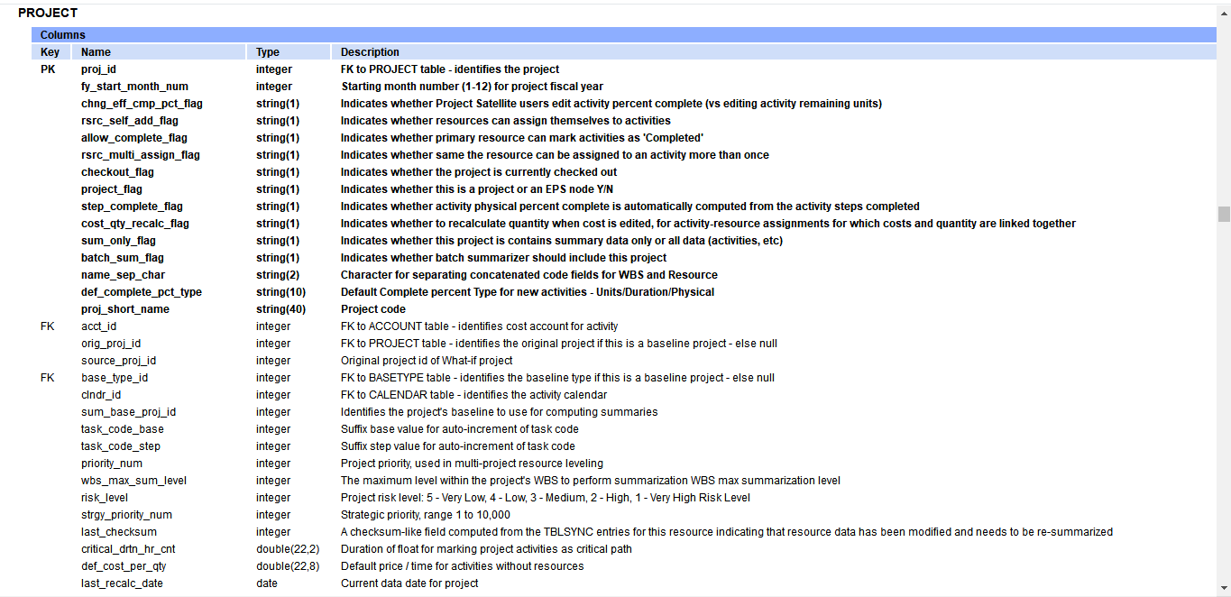Select the priority_num column name
This screenshot has height=597, width=1231.
coord(112,464)
